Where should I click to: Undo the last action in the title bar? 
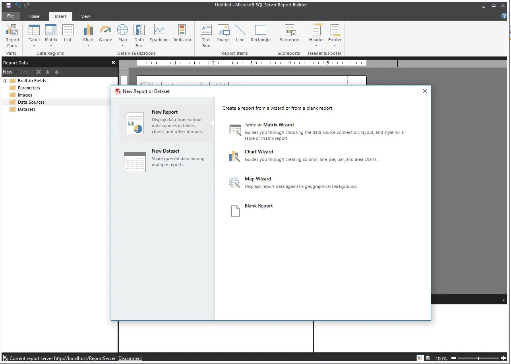(x=18, y=5)
